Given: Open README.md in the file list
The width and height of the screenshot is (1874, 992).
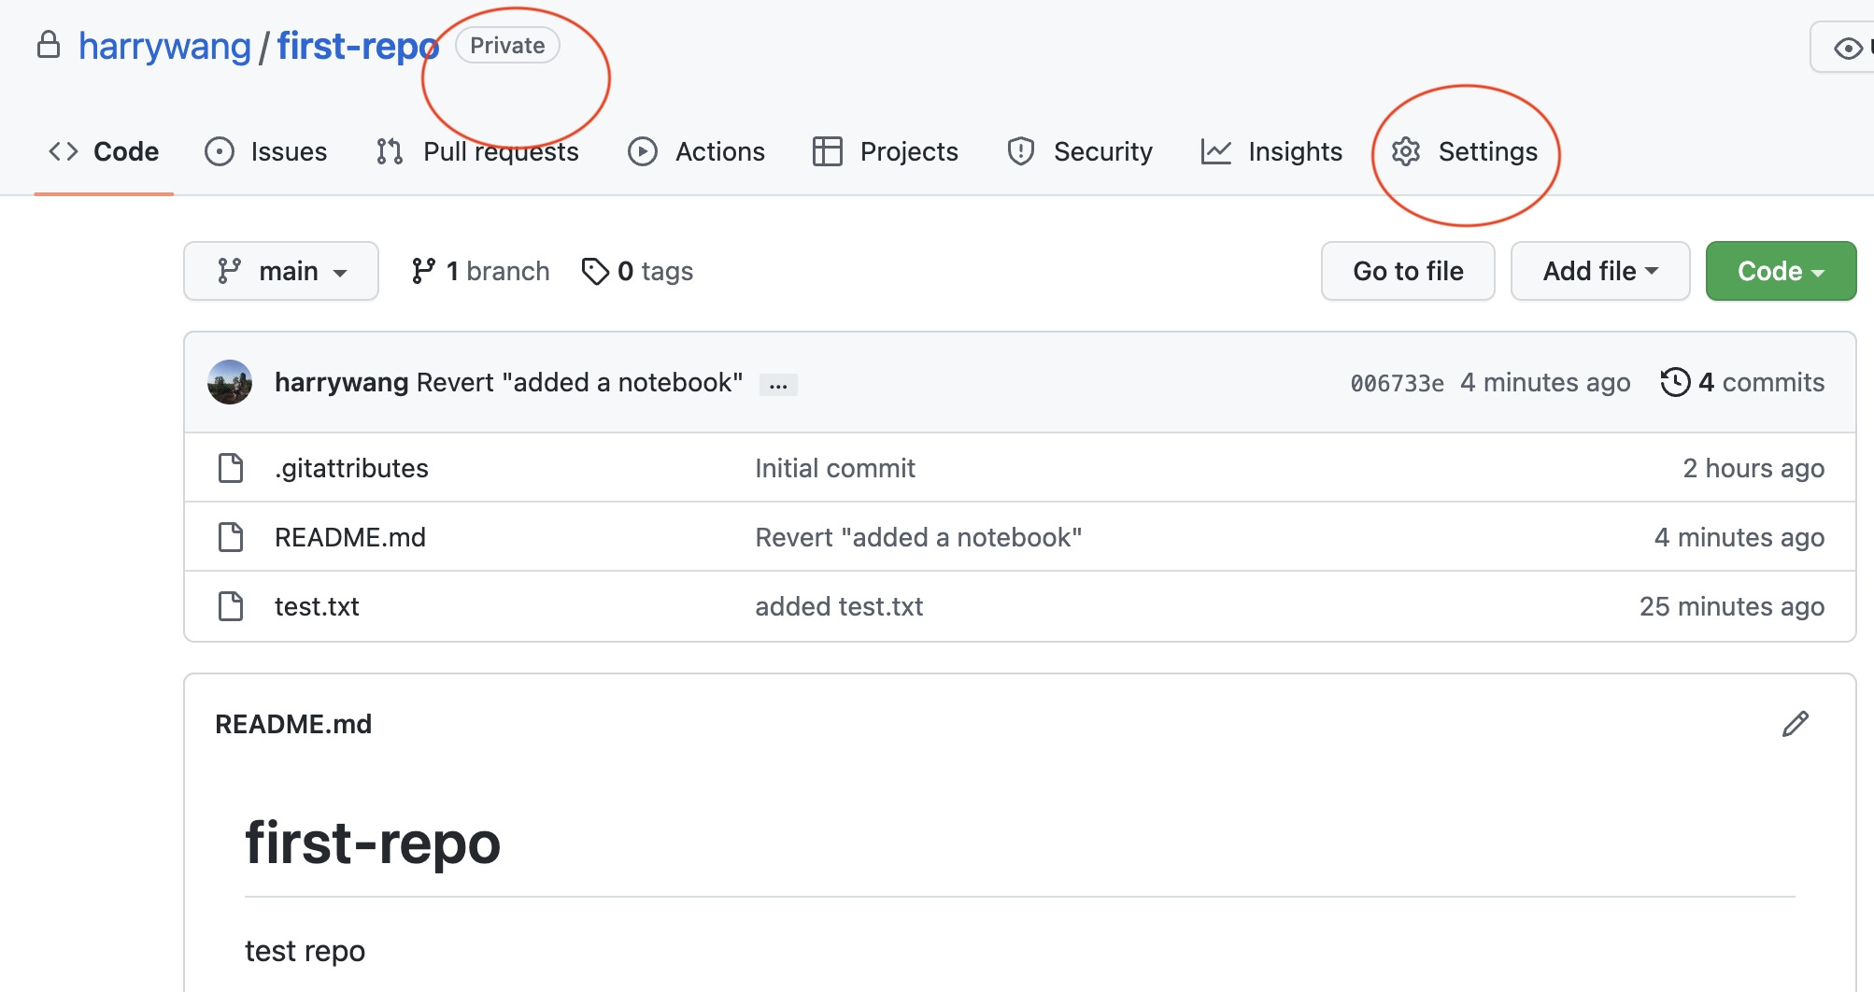Looking at the screenshot, I should click(x=350, y=537).
